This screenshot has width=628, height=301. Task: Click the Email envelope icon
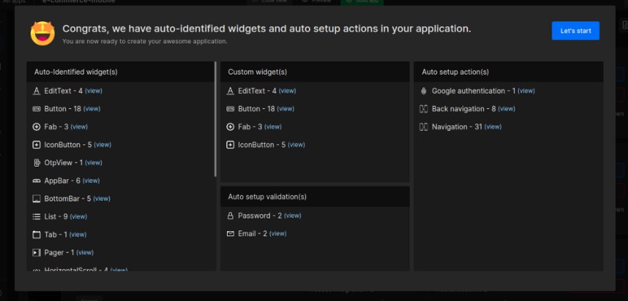coord(231,233)
